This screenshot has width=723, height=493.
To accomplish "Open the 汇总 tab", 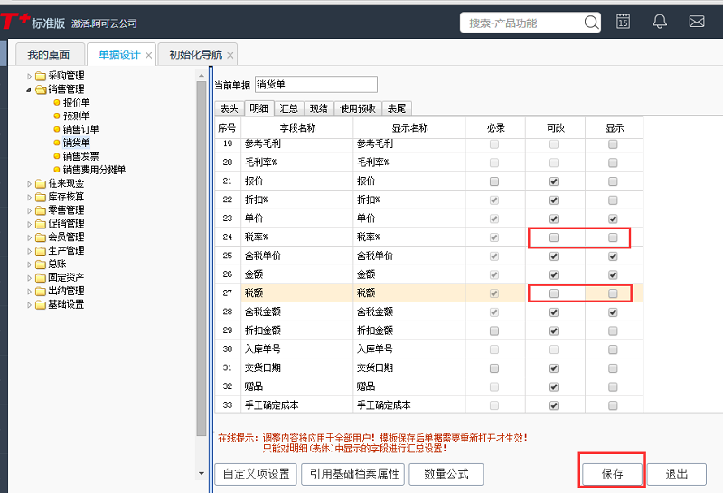I will (x=289, y=108).
